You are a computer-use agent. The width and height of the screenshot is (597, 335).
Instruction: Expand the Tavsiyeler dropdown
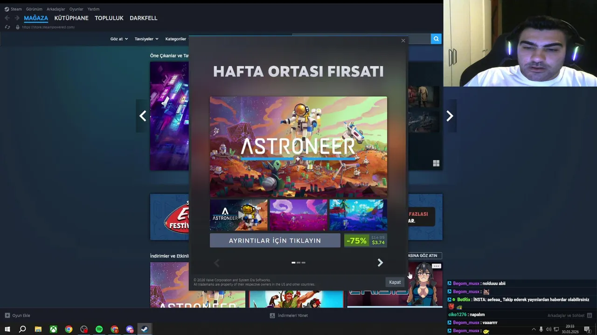tap(146, 39)
